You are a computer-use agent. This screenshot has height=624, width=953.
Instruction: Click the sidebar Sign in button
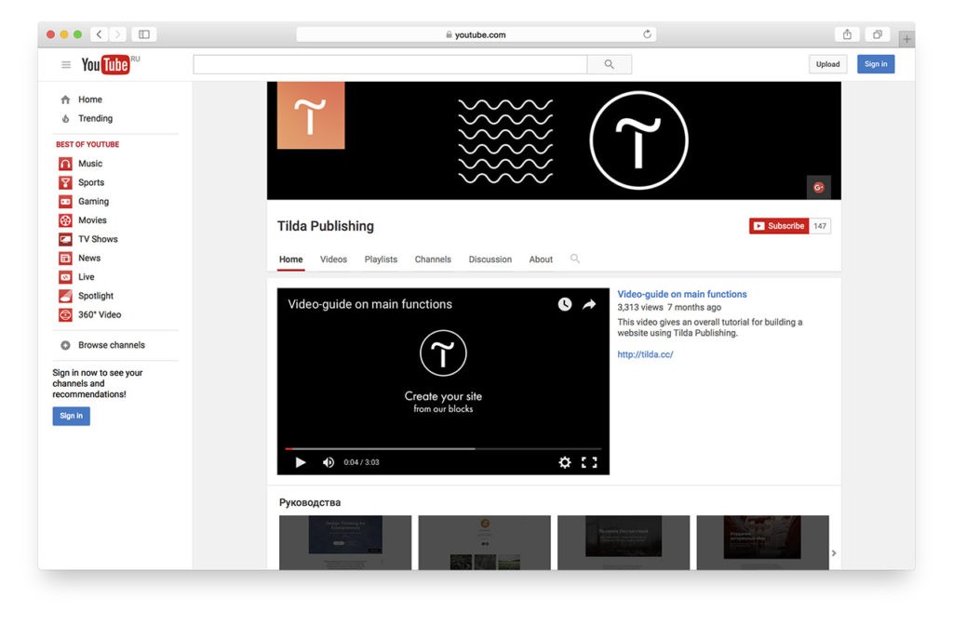tap(71, 417)
